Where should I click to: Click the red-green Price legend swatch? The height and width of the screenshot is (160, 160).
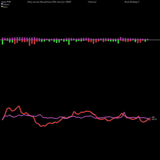click(x=2, y=7)
